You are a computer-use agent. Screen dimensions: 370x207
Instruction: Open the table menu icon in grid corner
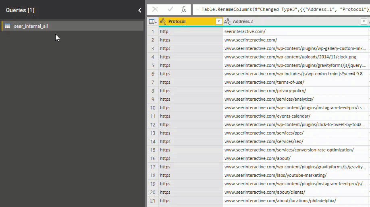(153, 21)
